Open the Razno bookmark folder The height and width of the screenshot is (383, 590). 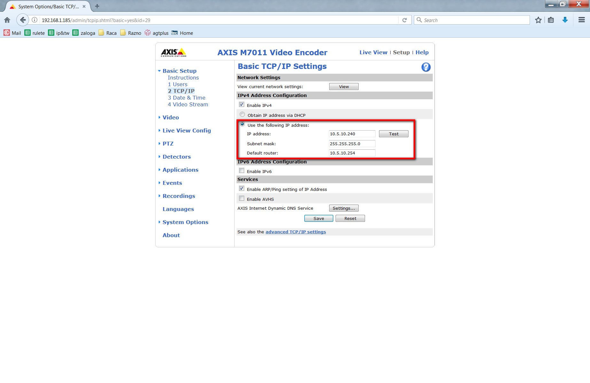(x=130, y=33)
